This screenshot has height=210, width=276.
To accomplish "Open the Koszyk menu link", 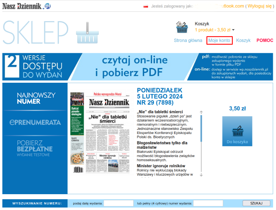I will coord(243,40).
